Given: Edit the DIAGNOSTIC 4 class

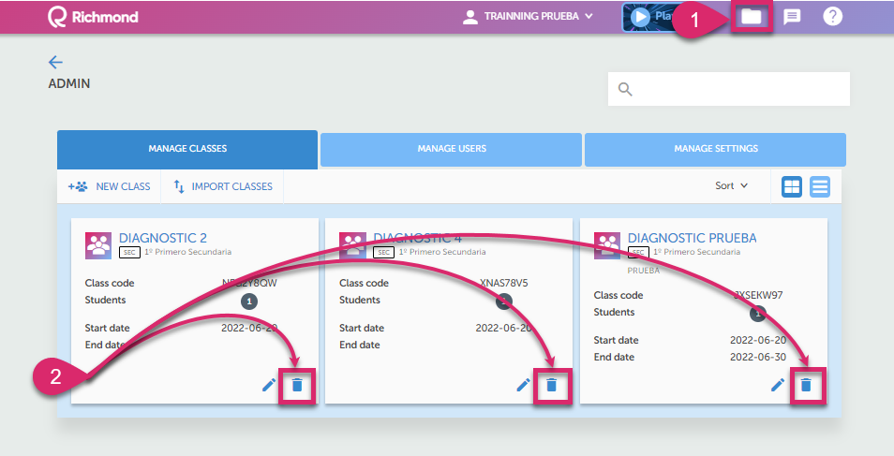Looking at the screenshot, I should [524, 385].
